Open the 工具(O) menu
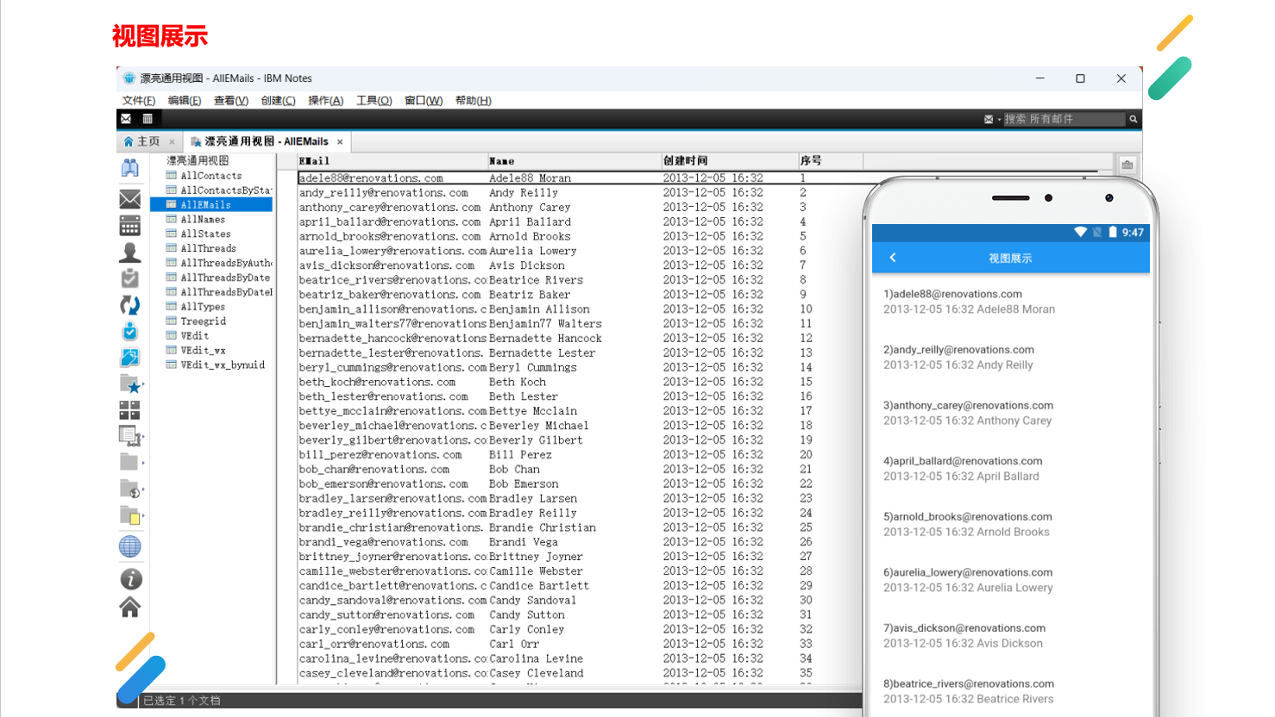 click(x=374, y=101)
